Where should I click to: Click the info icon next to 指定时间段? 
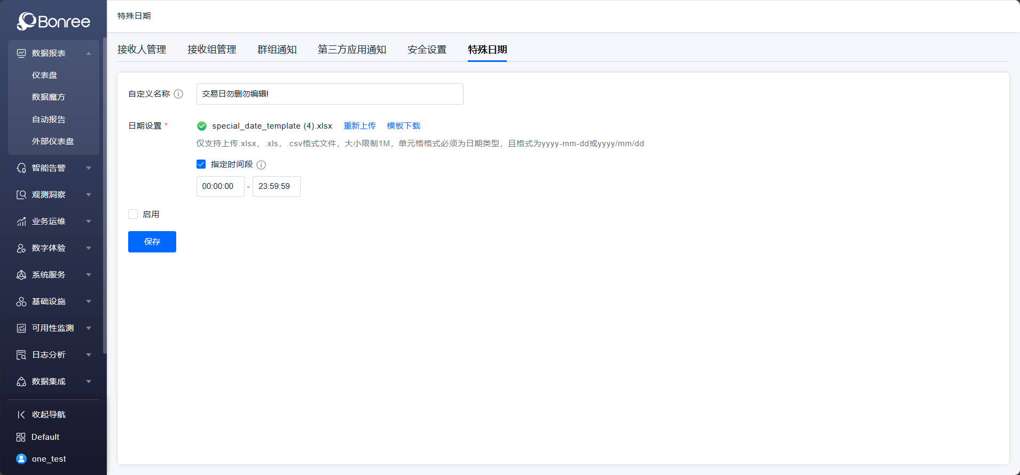[x=261, y=165]
